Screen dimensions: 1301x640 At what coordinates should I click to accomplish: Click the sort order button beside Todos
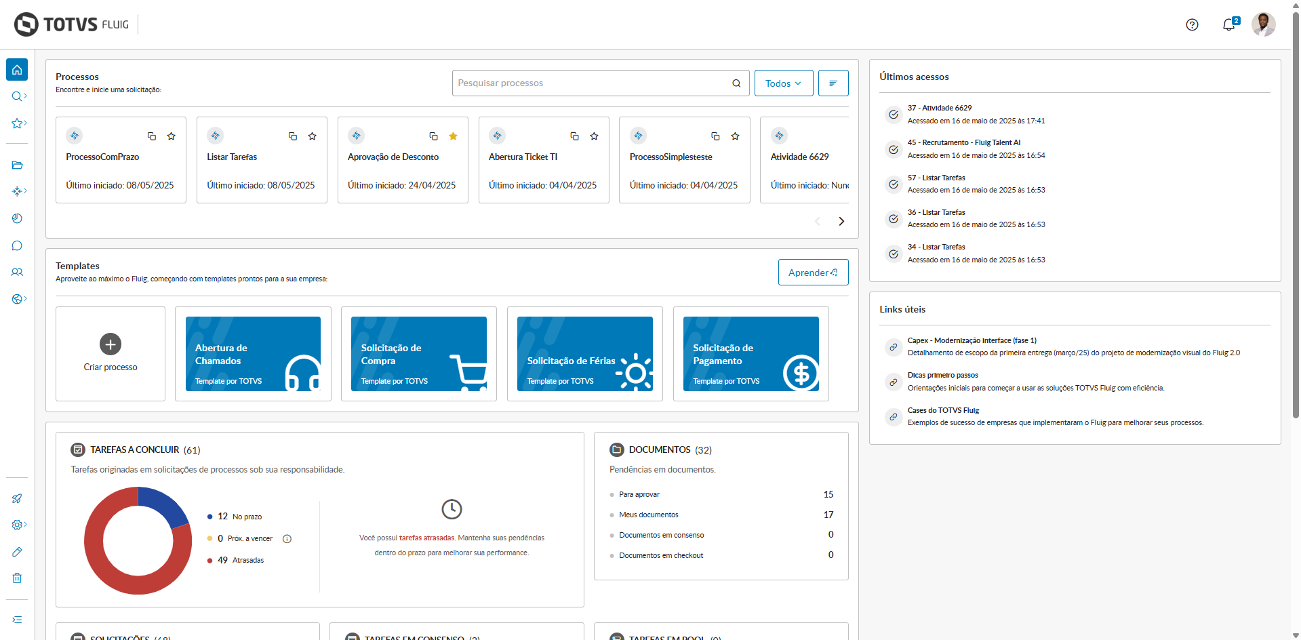click(833, 83)
